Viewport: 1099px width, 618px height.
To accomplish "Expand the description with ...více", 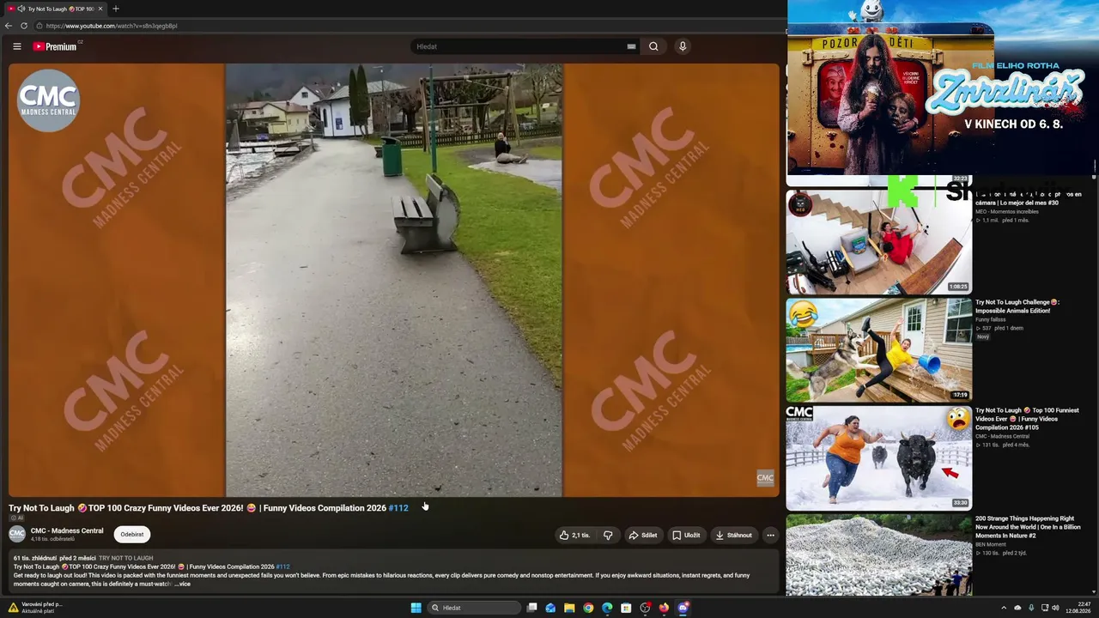I will tap(182, 584).
